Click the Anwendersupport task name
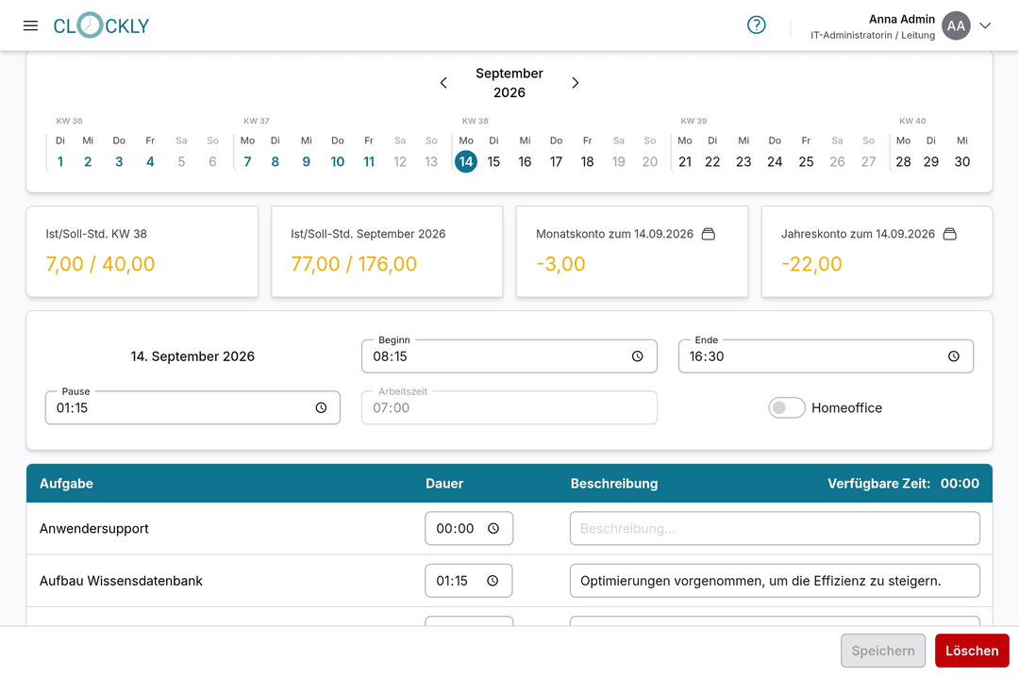Screen dimensions: 1019x677 [94, 529]
